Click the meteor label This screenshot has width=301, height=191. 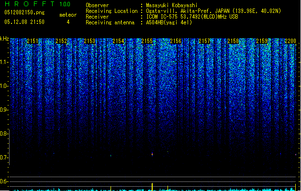(x=68, y=15)
